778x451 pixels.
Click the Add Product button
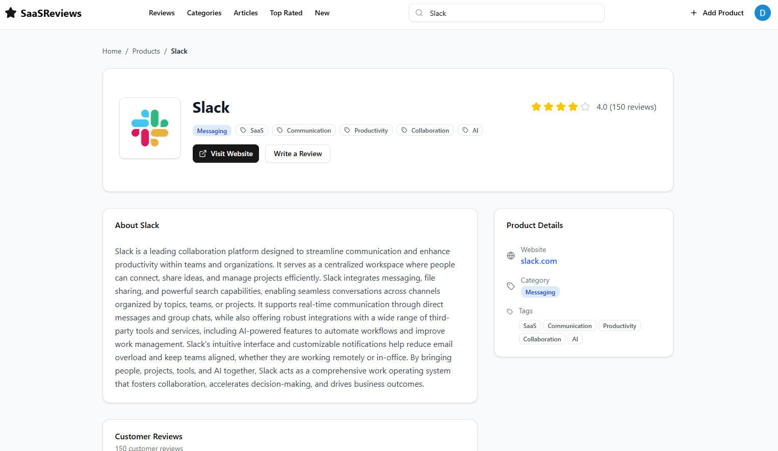[717, 13]
